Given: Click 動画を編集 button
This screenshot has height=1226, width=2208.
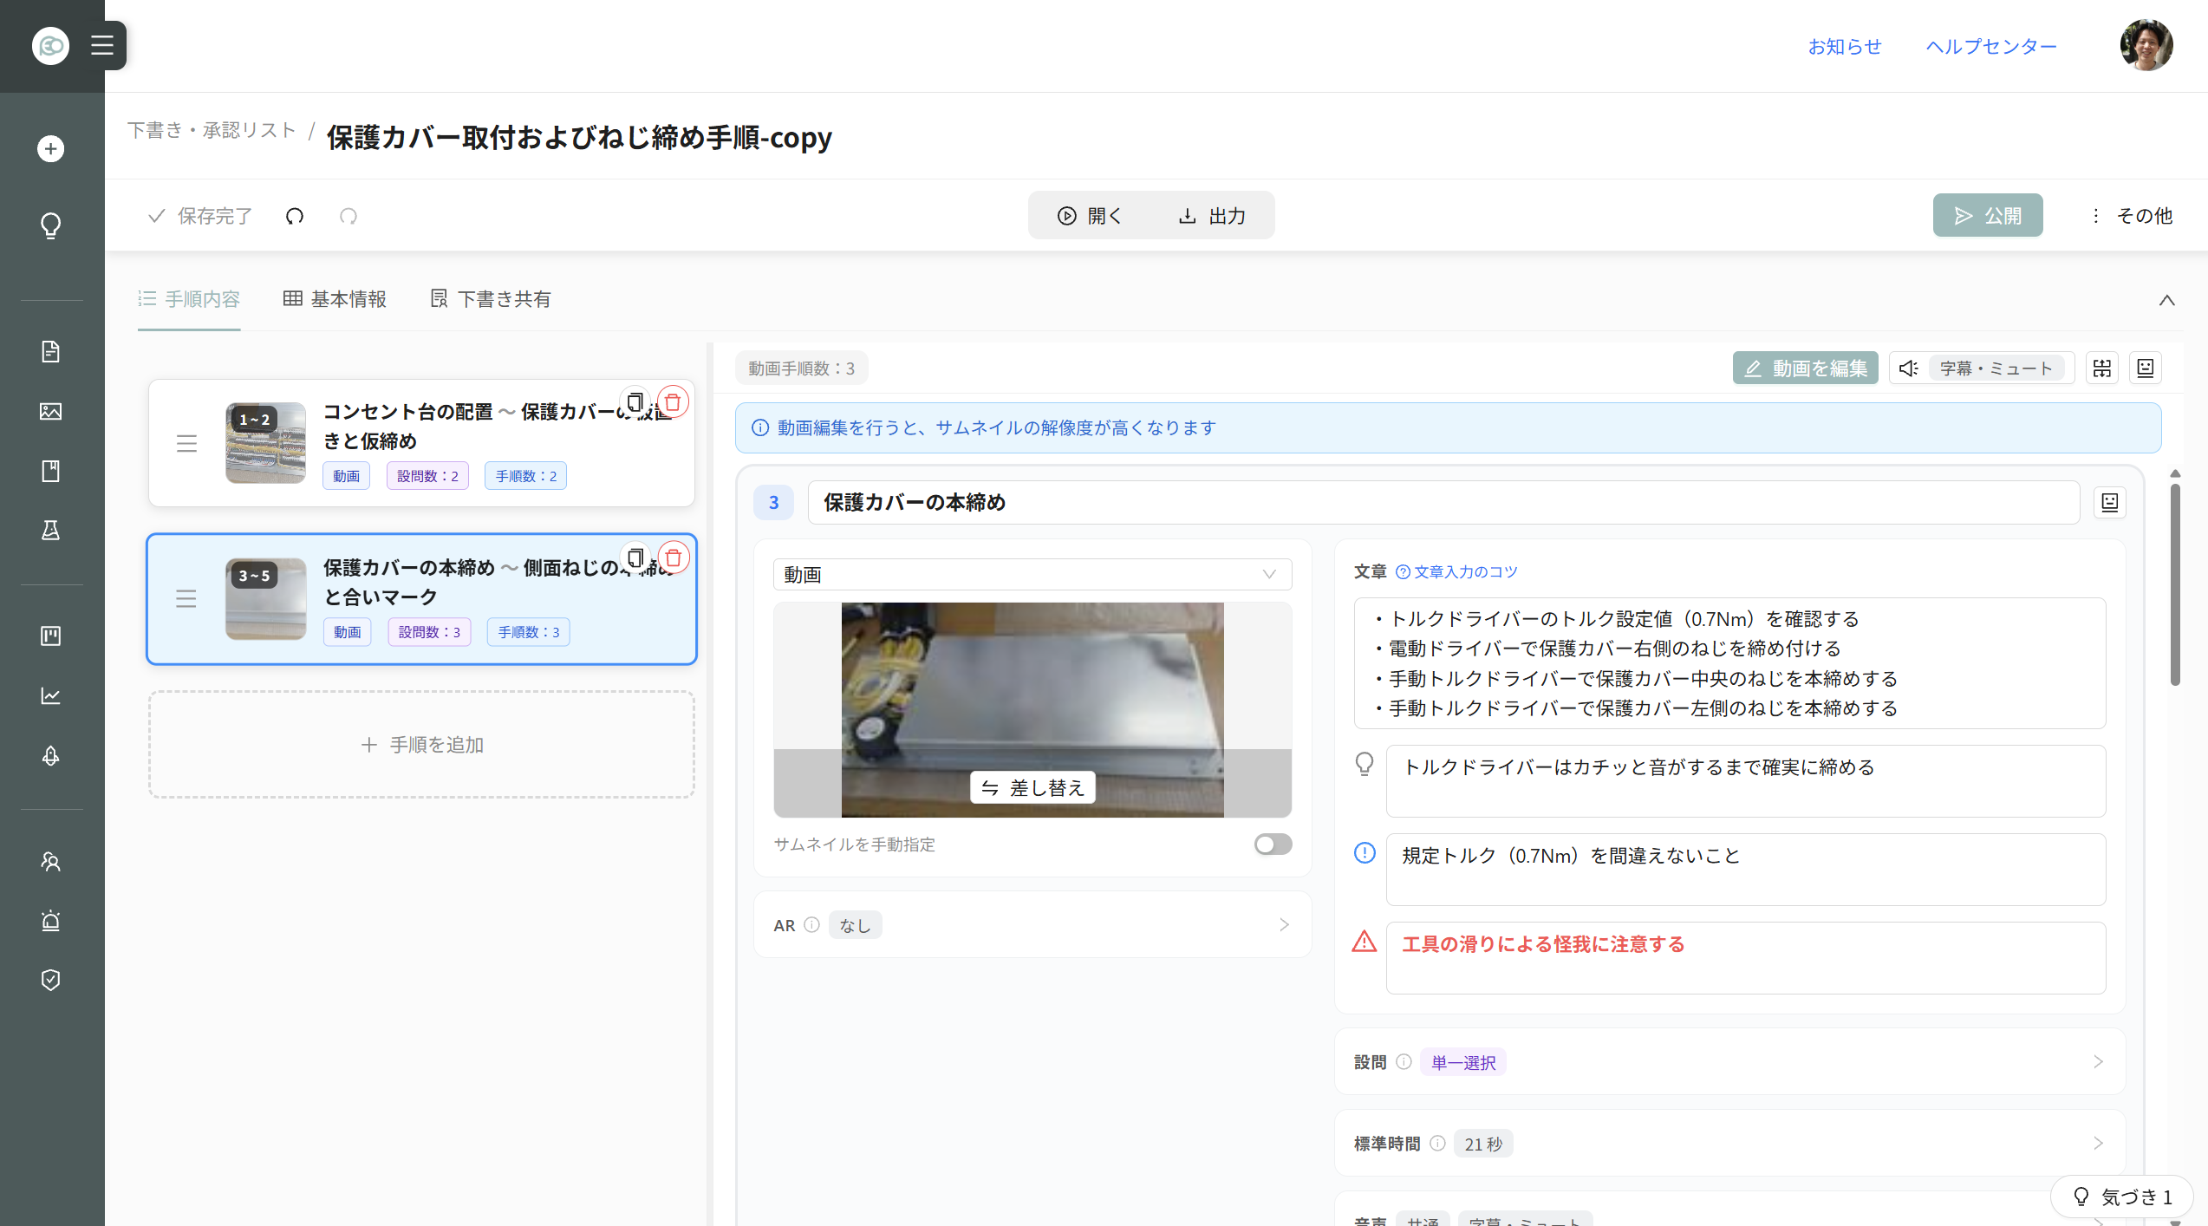Looking at the screenshot, I should coord(1806,368).
